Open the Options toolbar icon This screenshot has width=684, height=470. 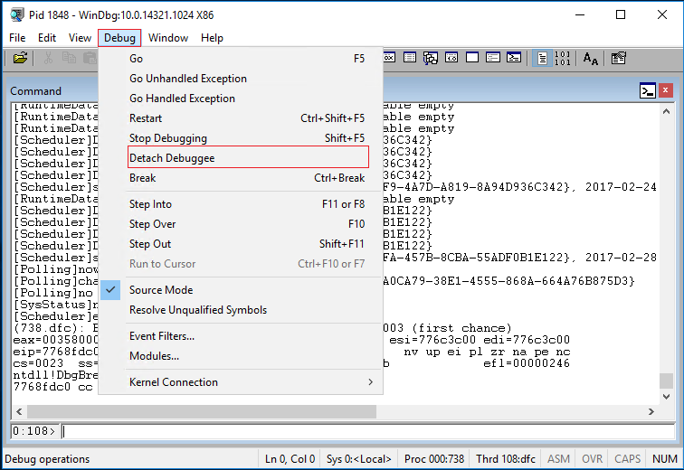click(x=619, y=58)
